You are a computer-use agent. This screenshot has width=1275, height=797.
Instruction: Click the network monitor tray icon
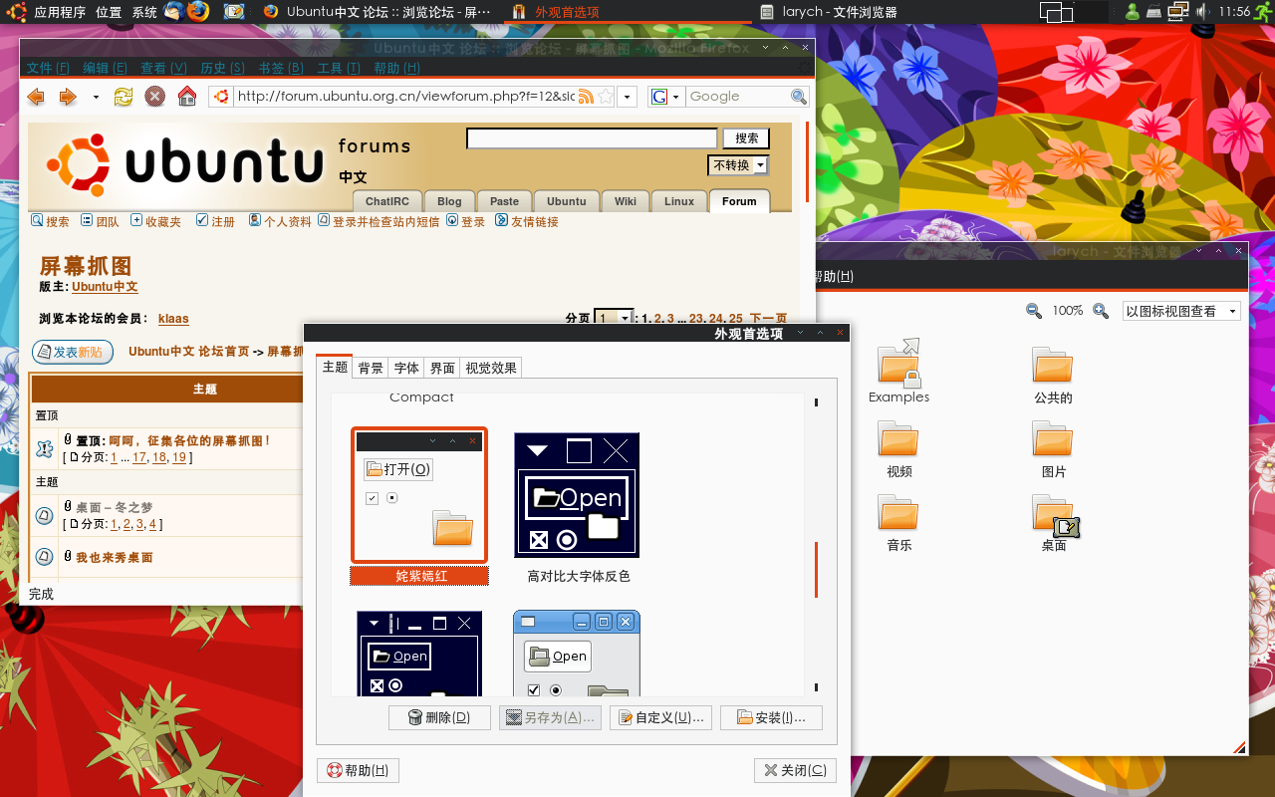pos(1178,12)
